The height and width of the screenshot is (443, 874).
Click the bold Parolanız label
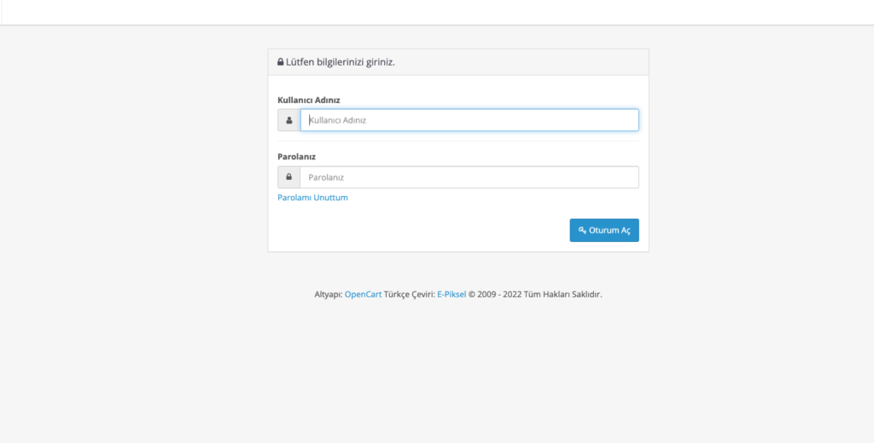point(296,157)
